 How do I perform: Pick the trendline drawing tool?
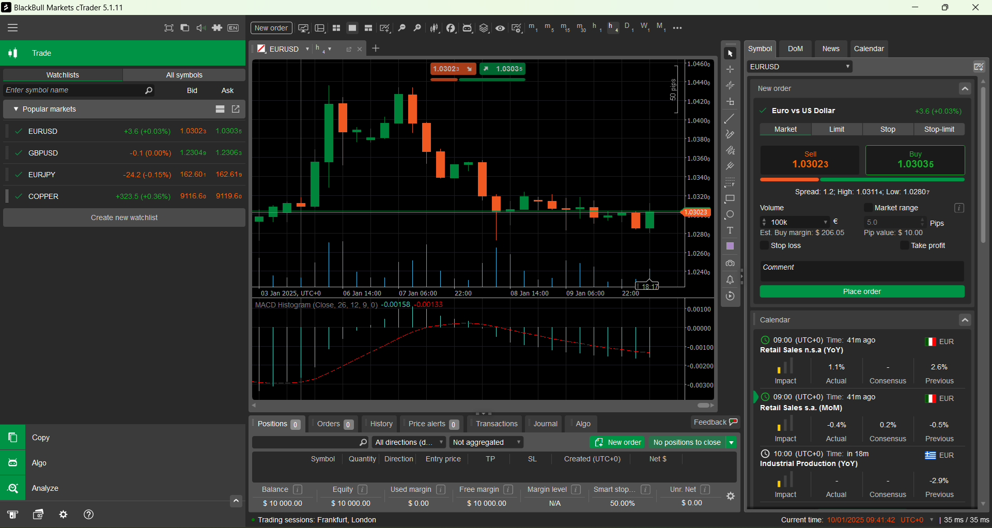coord(730,118)
